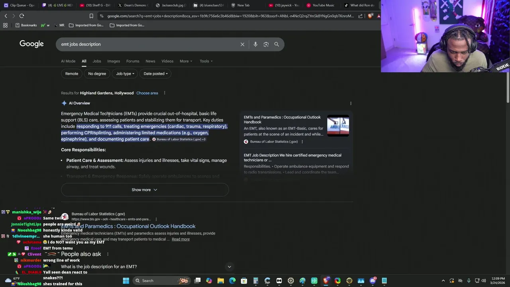Open the MR bookmark
This screenshot has height=287, width=510.
coord(59,25)
